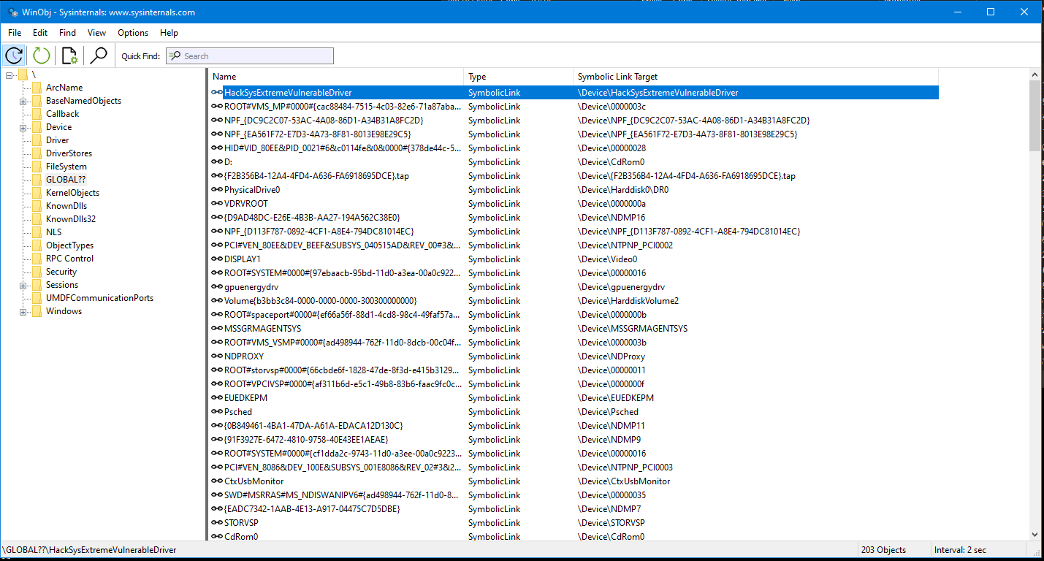Click the KnownDlls32 folder icon
1044x561 pixels.
(37, 219)
